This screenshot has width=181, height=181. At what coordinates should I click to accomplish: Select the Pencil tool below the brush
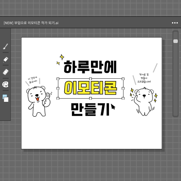[5, 59]
